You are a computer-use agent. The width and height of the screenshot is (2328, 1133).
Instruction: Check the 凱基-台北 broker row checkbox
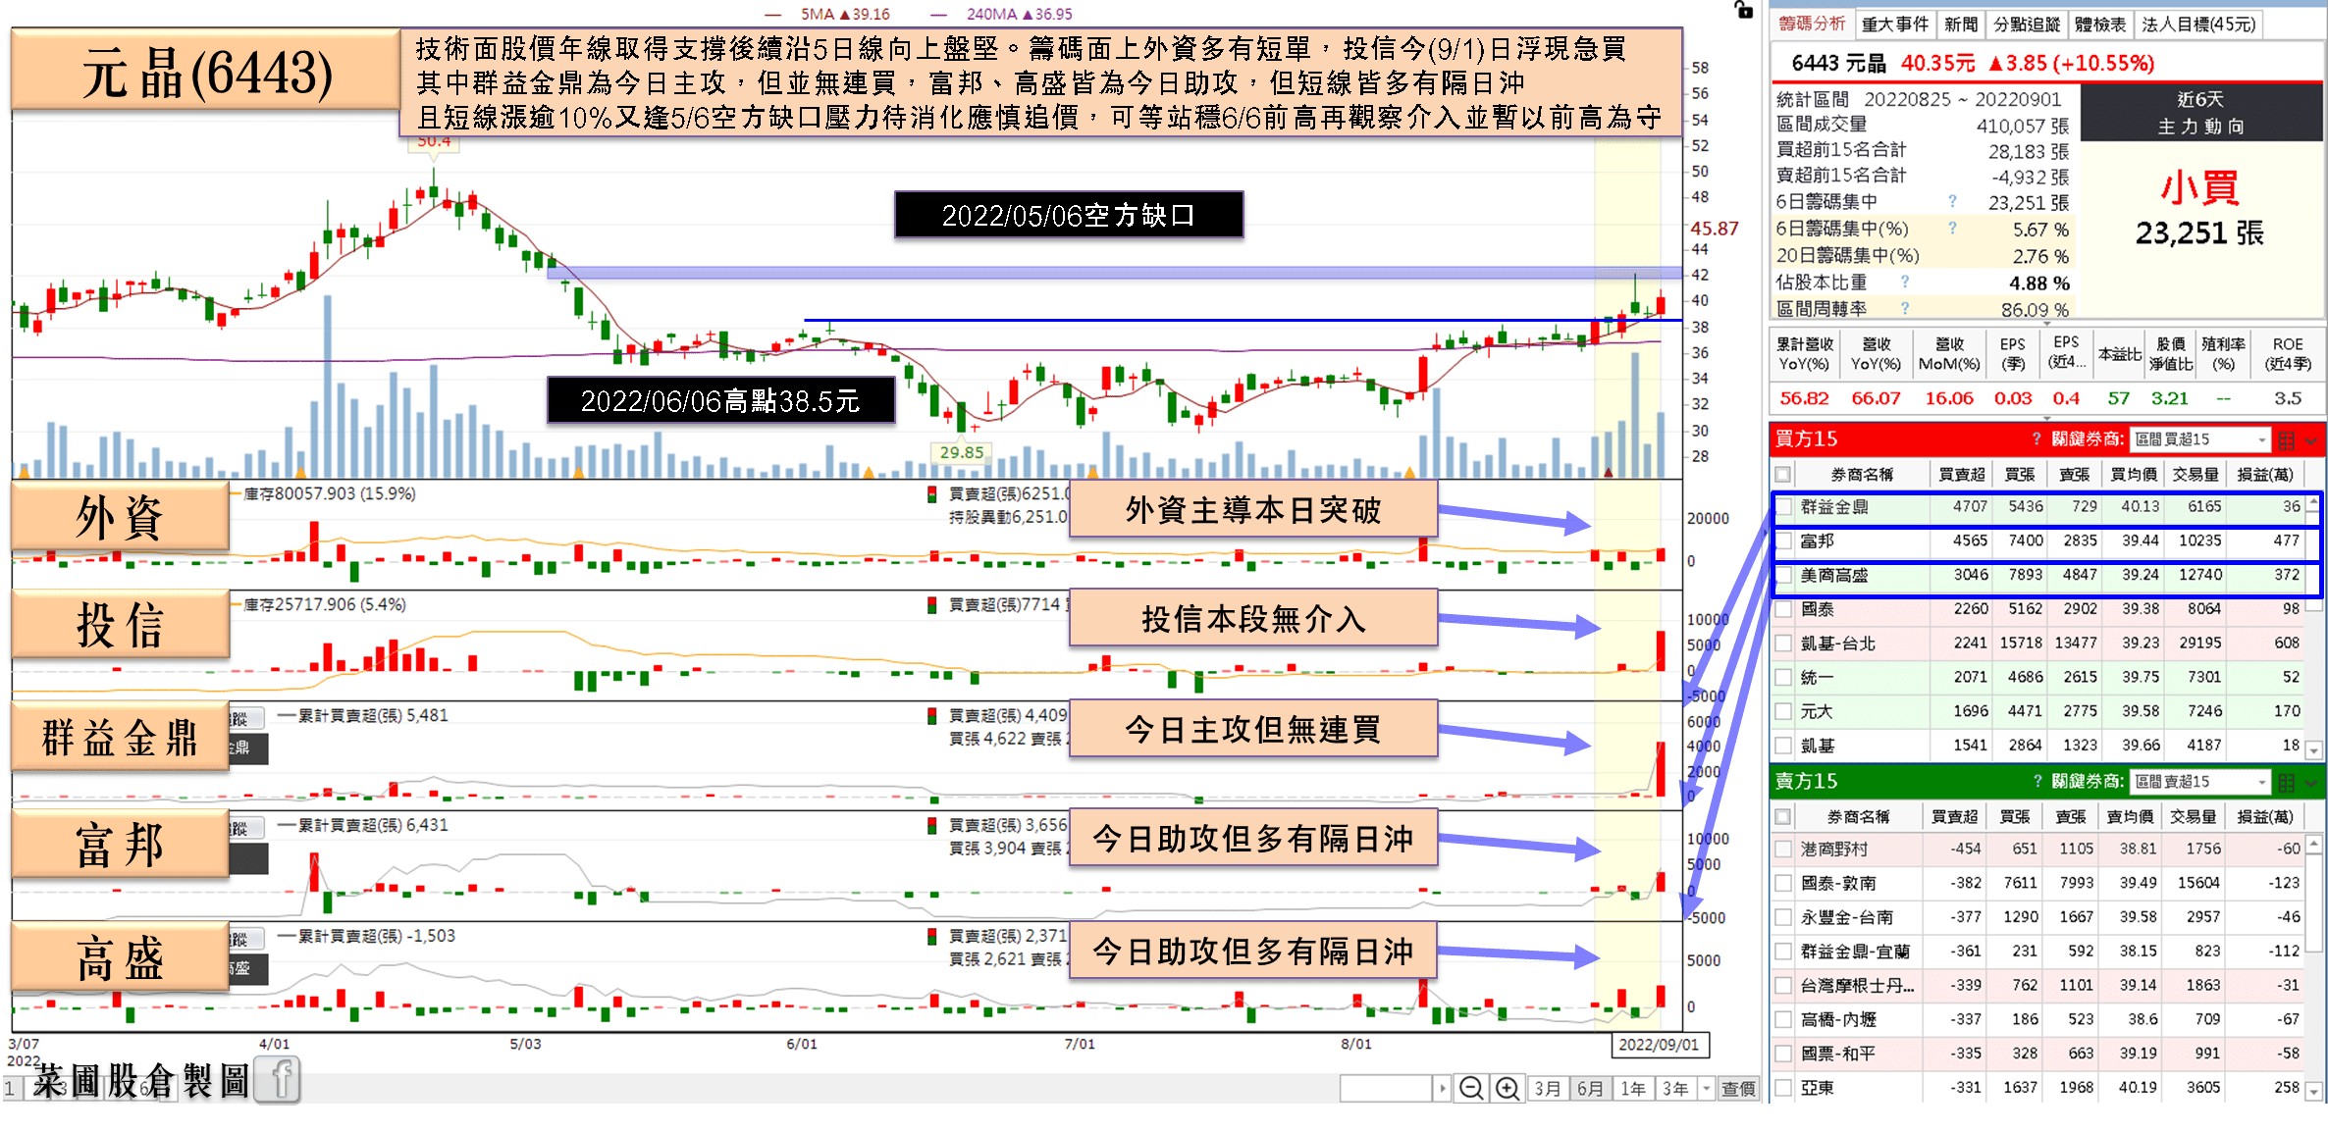pos(1783,644)
